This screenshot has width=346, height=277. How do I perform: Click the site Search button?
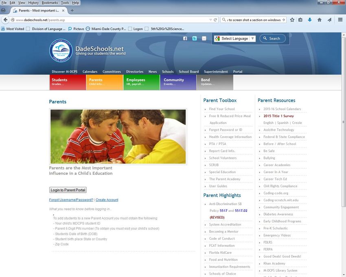click(x=272, y=38)
